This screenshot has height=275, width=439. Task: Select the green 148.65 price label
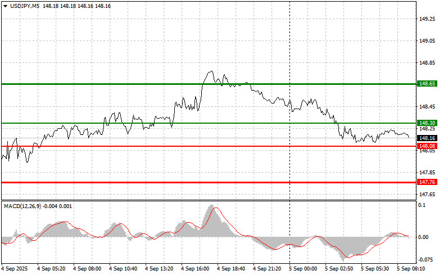click(427, 84)
